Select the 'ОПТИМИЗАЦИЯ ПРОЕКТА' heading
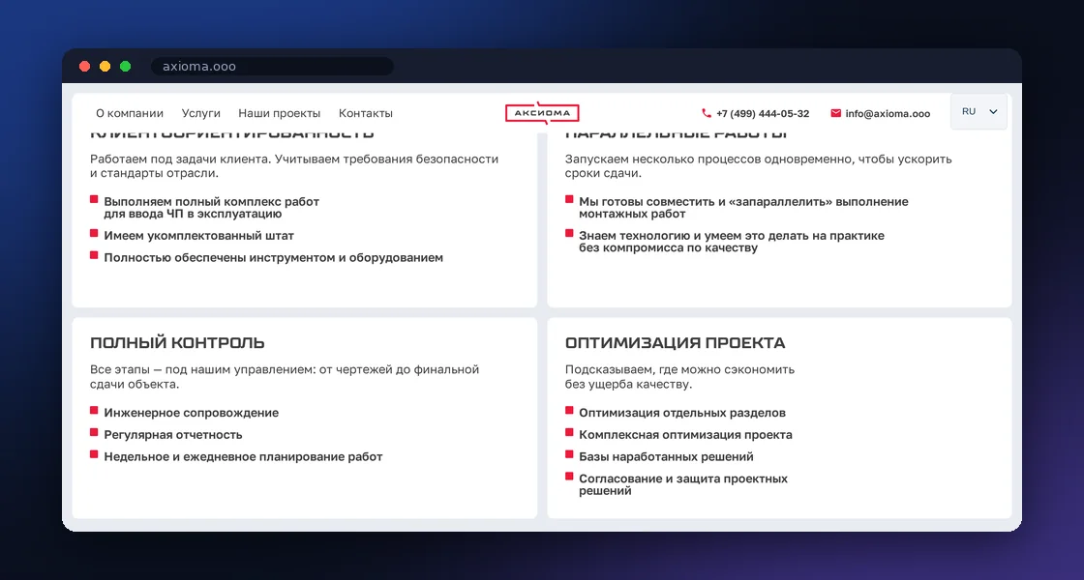 pos(676,343)
